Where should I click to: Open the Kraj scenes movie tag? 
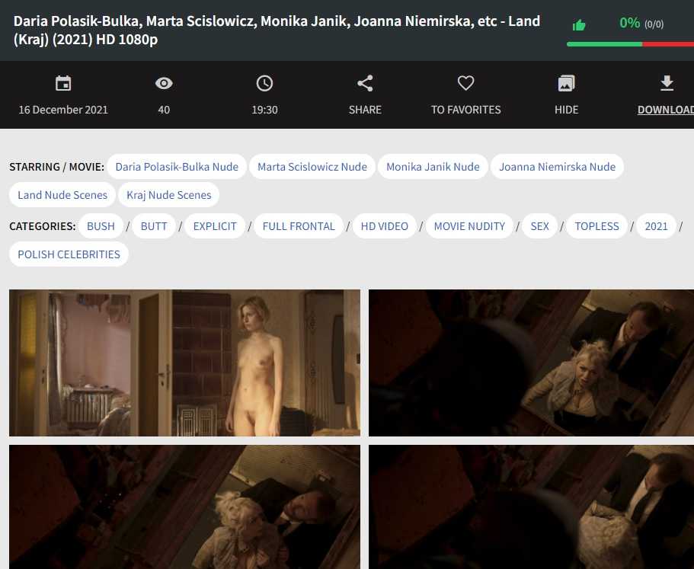tap(169, 195)
